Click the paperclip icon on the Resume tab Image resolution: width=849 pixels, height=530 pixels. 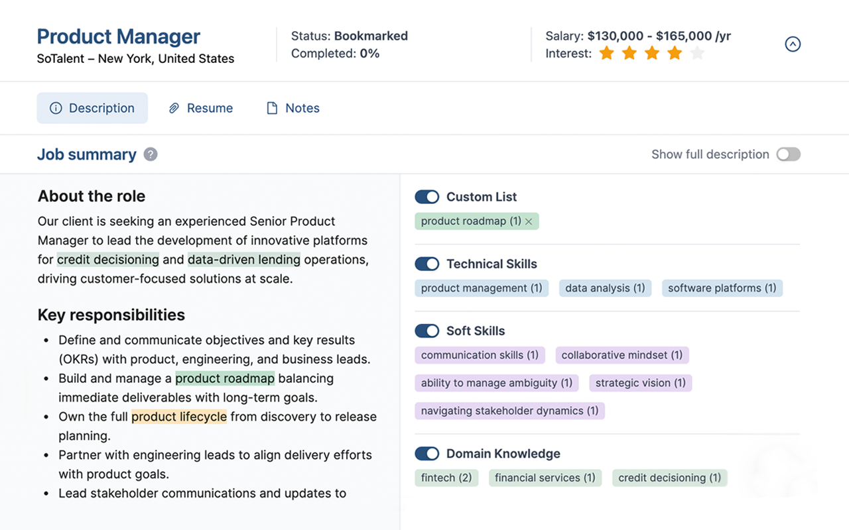point(174,108)
